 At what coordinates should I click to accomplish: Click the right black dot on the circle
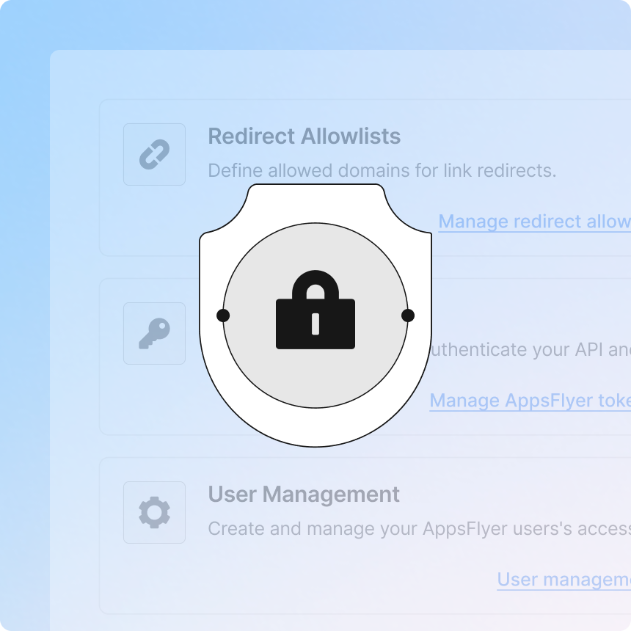(x=408, y=315)
